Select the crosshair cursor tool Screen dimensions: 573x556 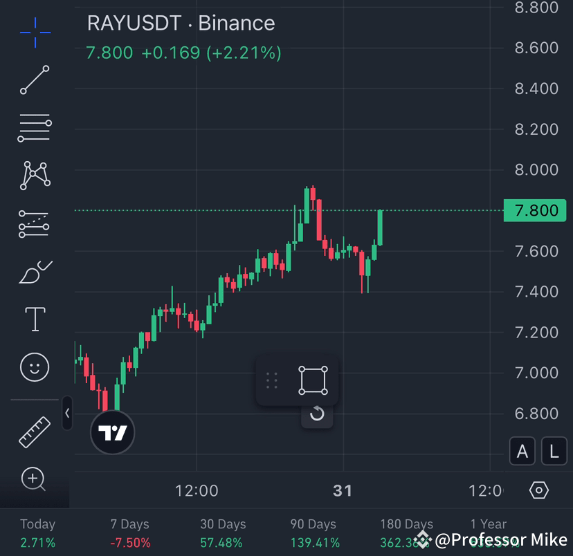pos(34,33)
